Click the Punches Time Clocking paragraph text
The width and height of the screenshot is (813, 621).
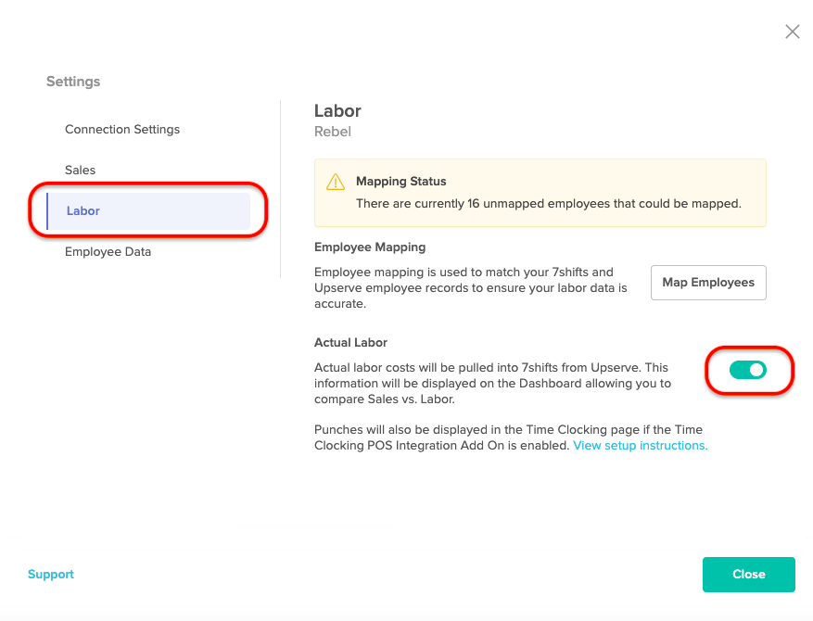coord(511,437)
